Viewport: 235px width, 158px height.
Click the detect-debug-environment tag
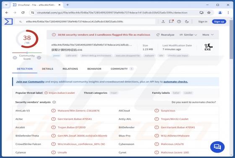[x=96, y=55]
